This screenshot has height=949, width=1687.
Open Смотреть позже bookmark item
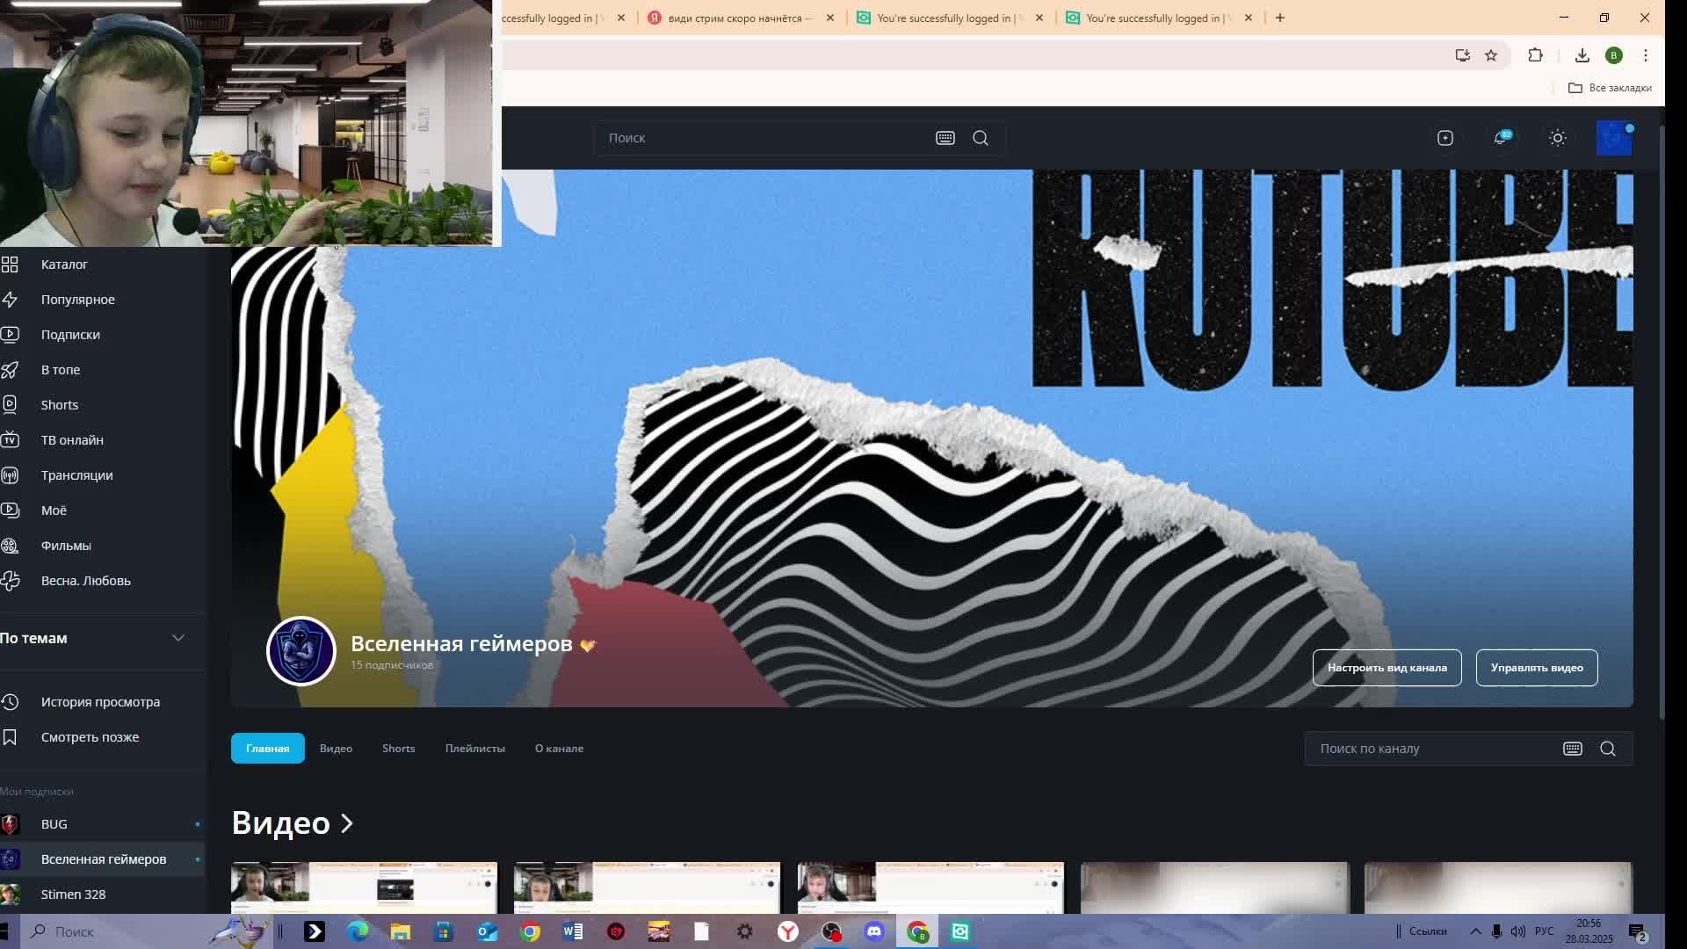click(x=90, y=737)
